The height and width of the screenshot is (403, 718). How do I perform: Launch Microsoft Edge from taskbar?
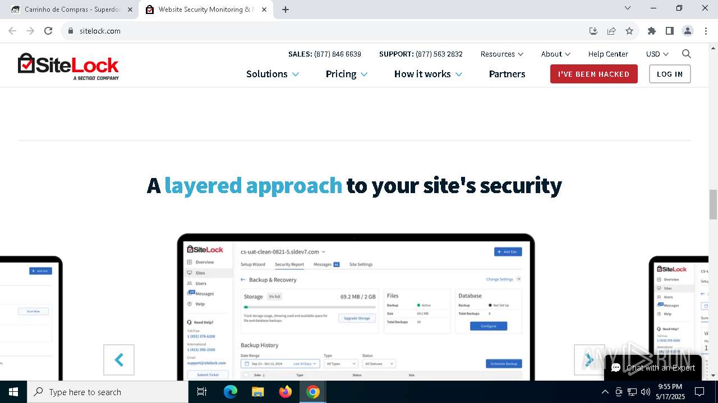click(231, 392)
